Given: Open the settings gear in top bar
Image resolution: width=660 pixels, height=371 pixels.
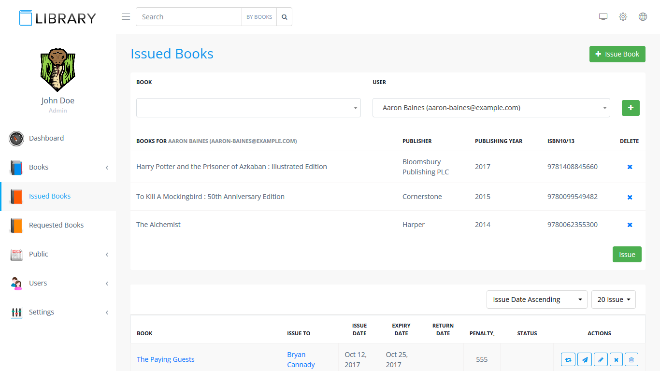Looking at the screenshot, I should (623, 17).
